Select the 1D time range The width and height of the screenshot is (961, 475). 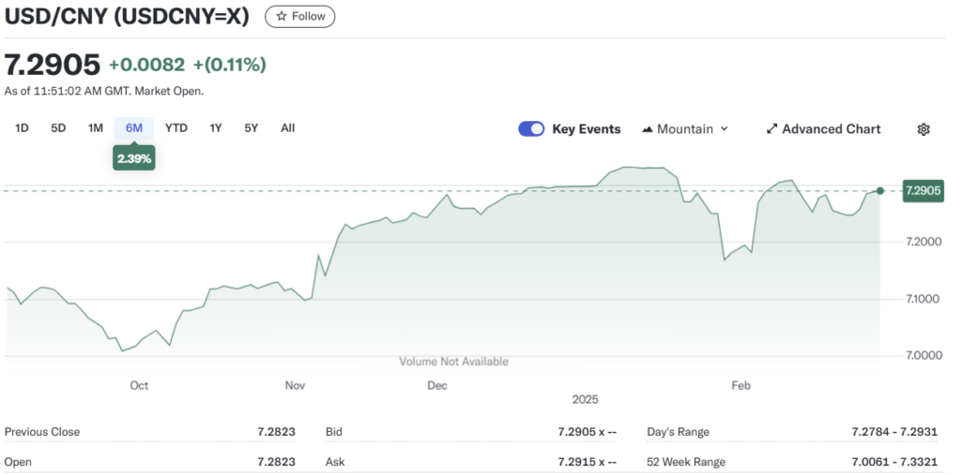coord(22,128)
